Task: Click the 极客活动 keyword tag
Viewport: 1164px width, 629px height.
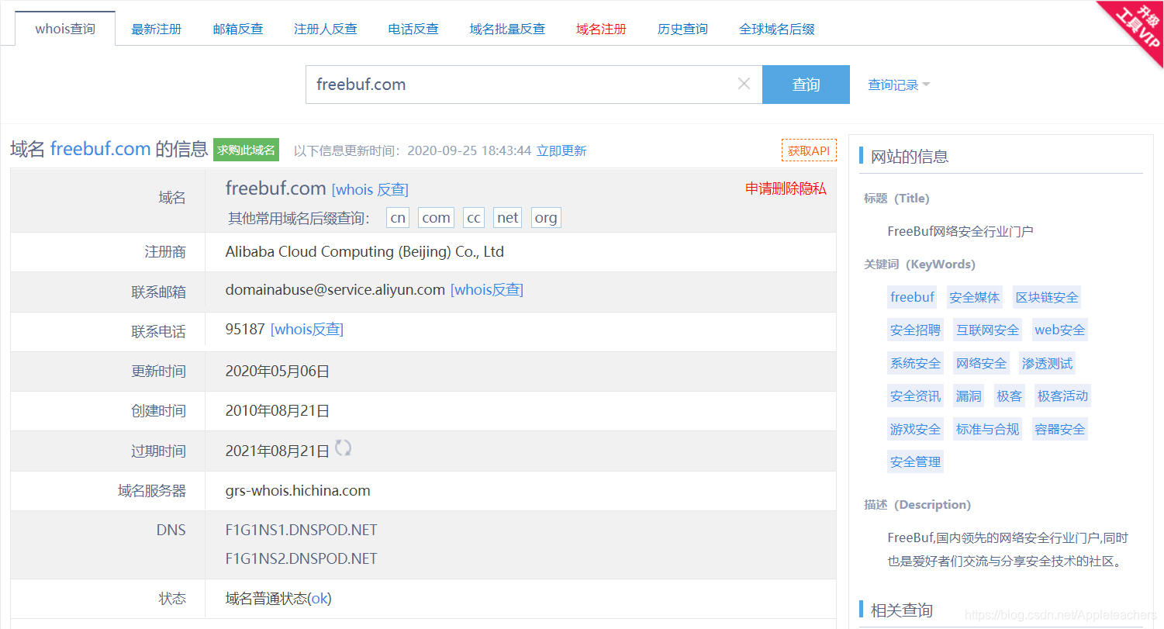Action: [1062, 396]
